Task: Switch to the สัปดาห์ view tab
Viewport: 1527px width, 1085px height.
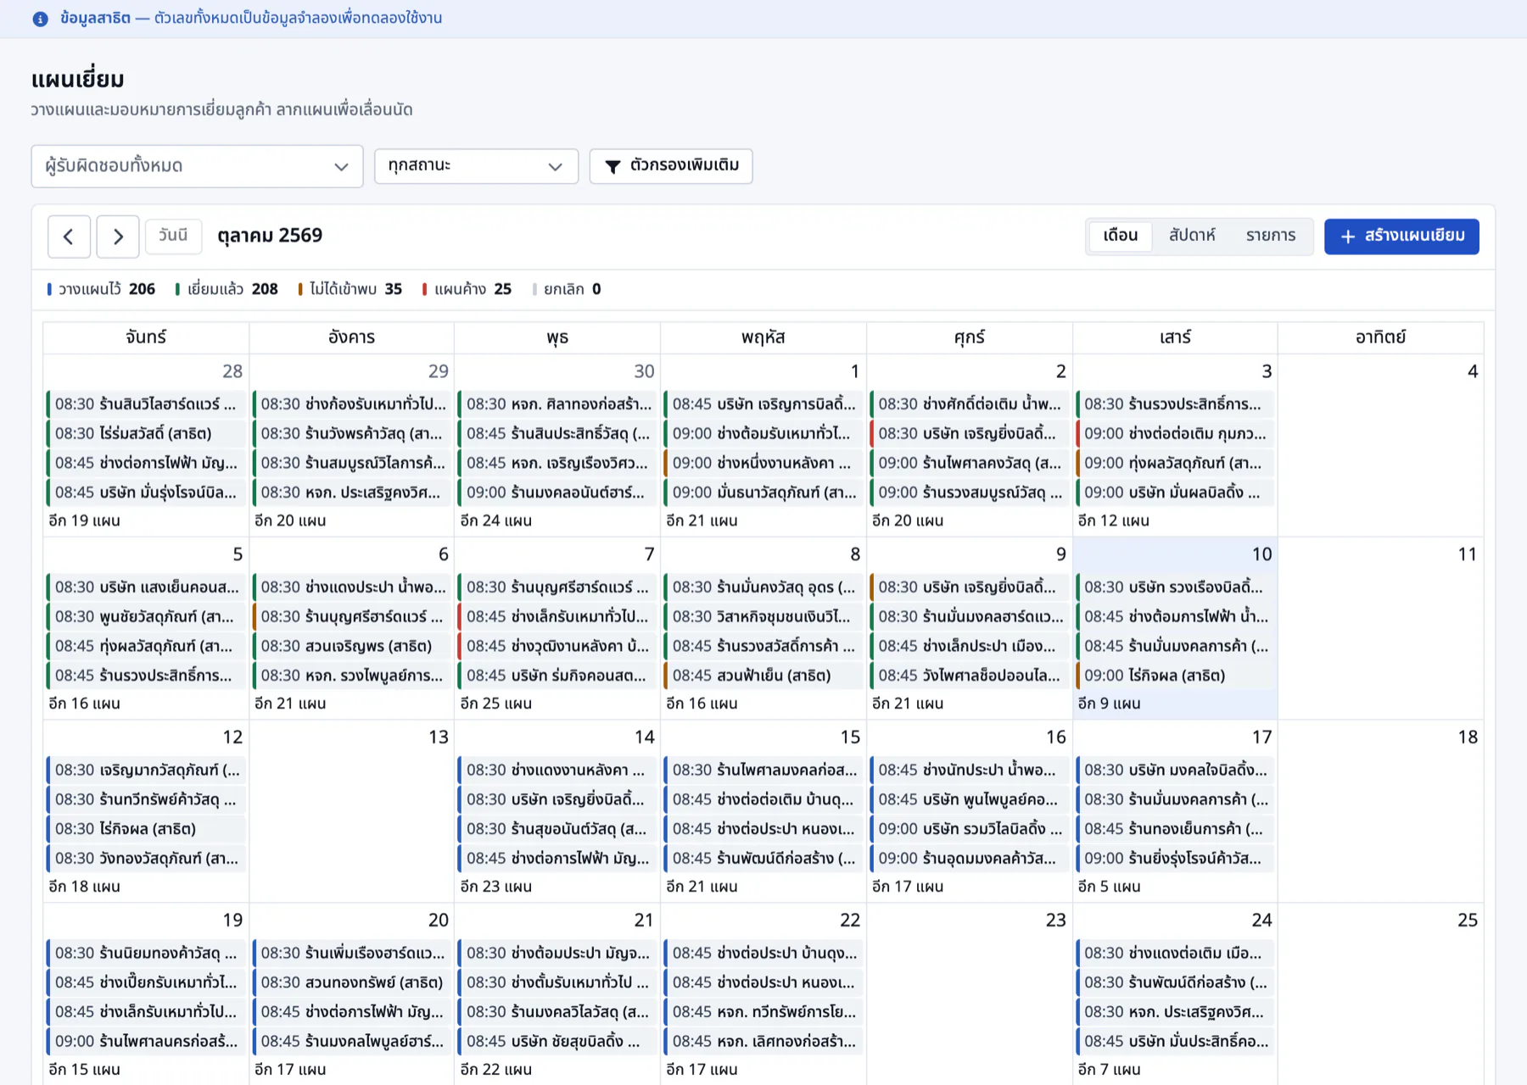Action: click(x=1191, y=236)
